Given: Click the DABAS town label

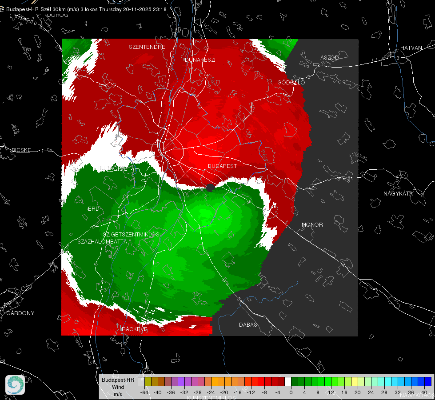Looking at the screenshot, I should (x=248, y=324).
